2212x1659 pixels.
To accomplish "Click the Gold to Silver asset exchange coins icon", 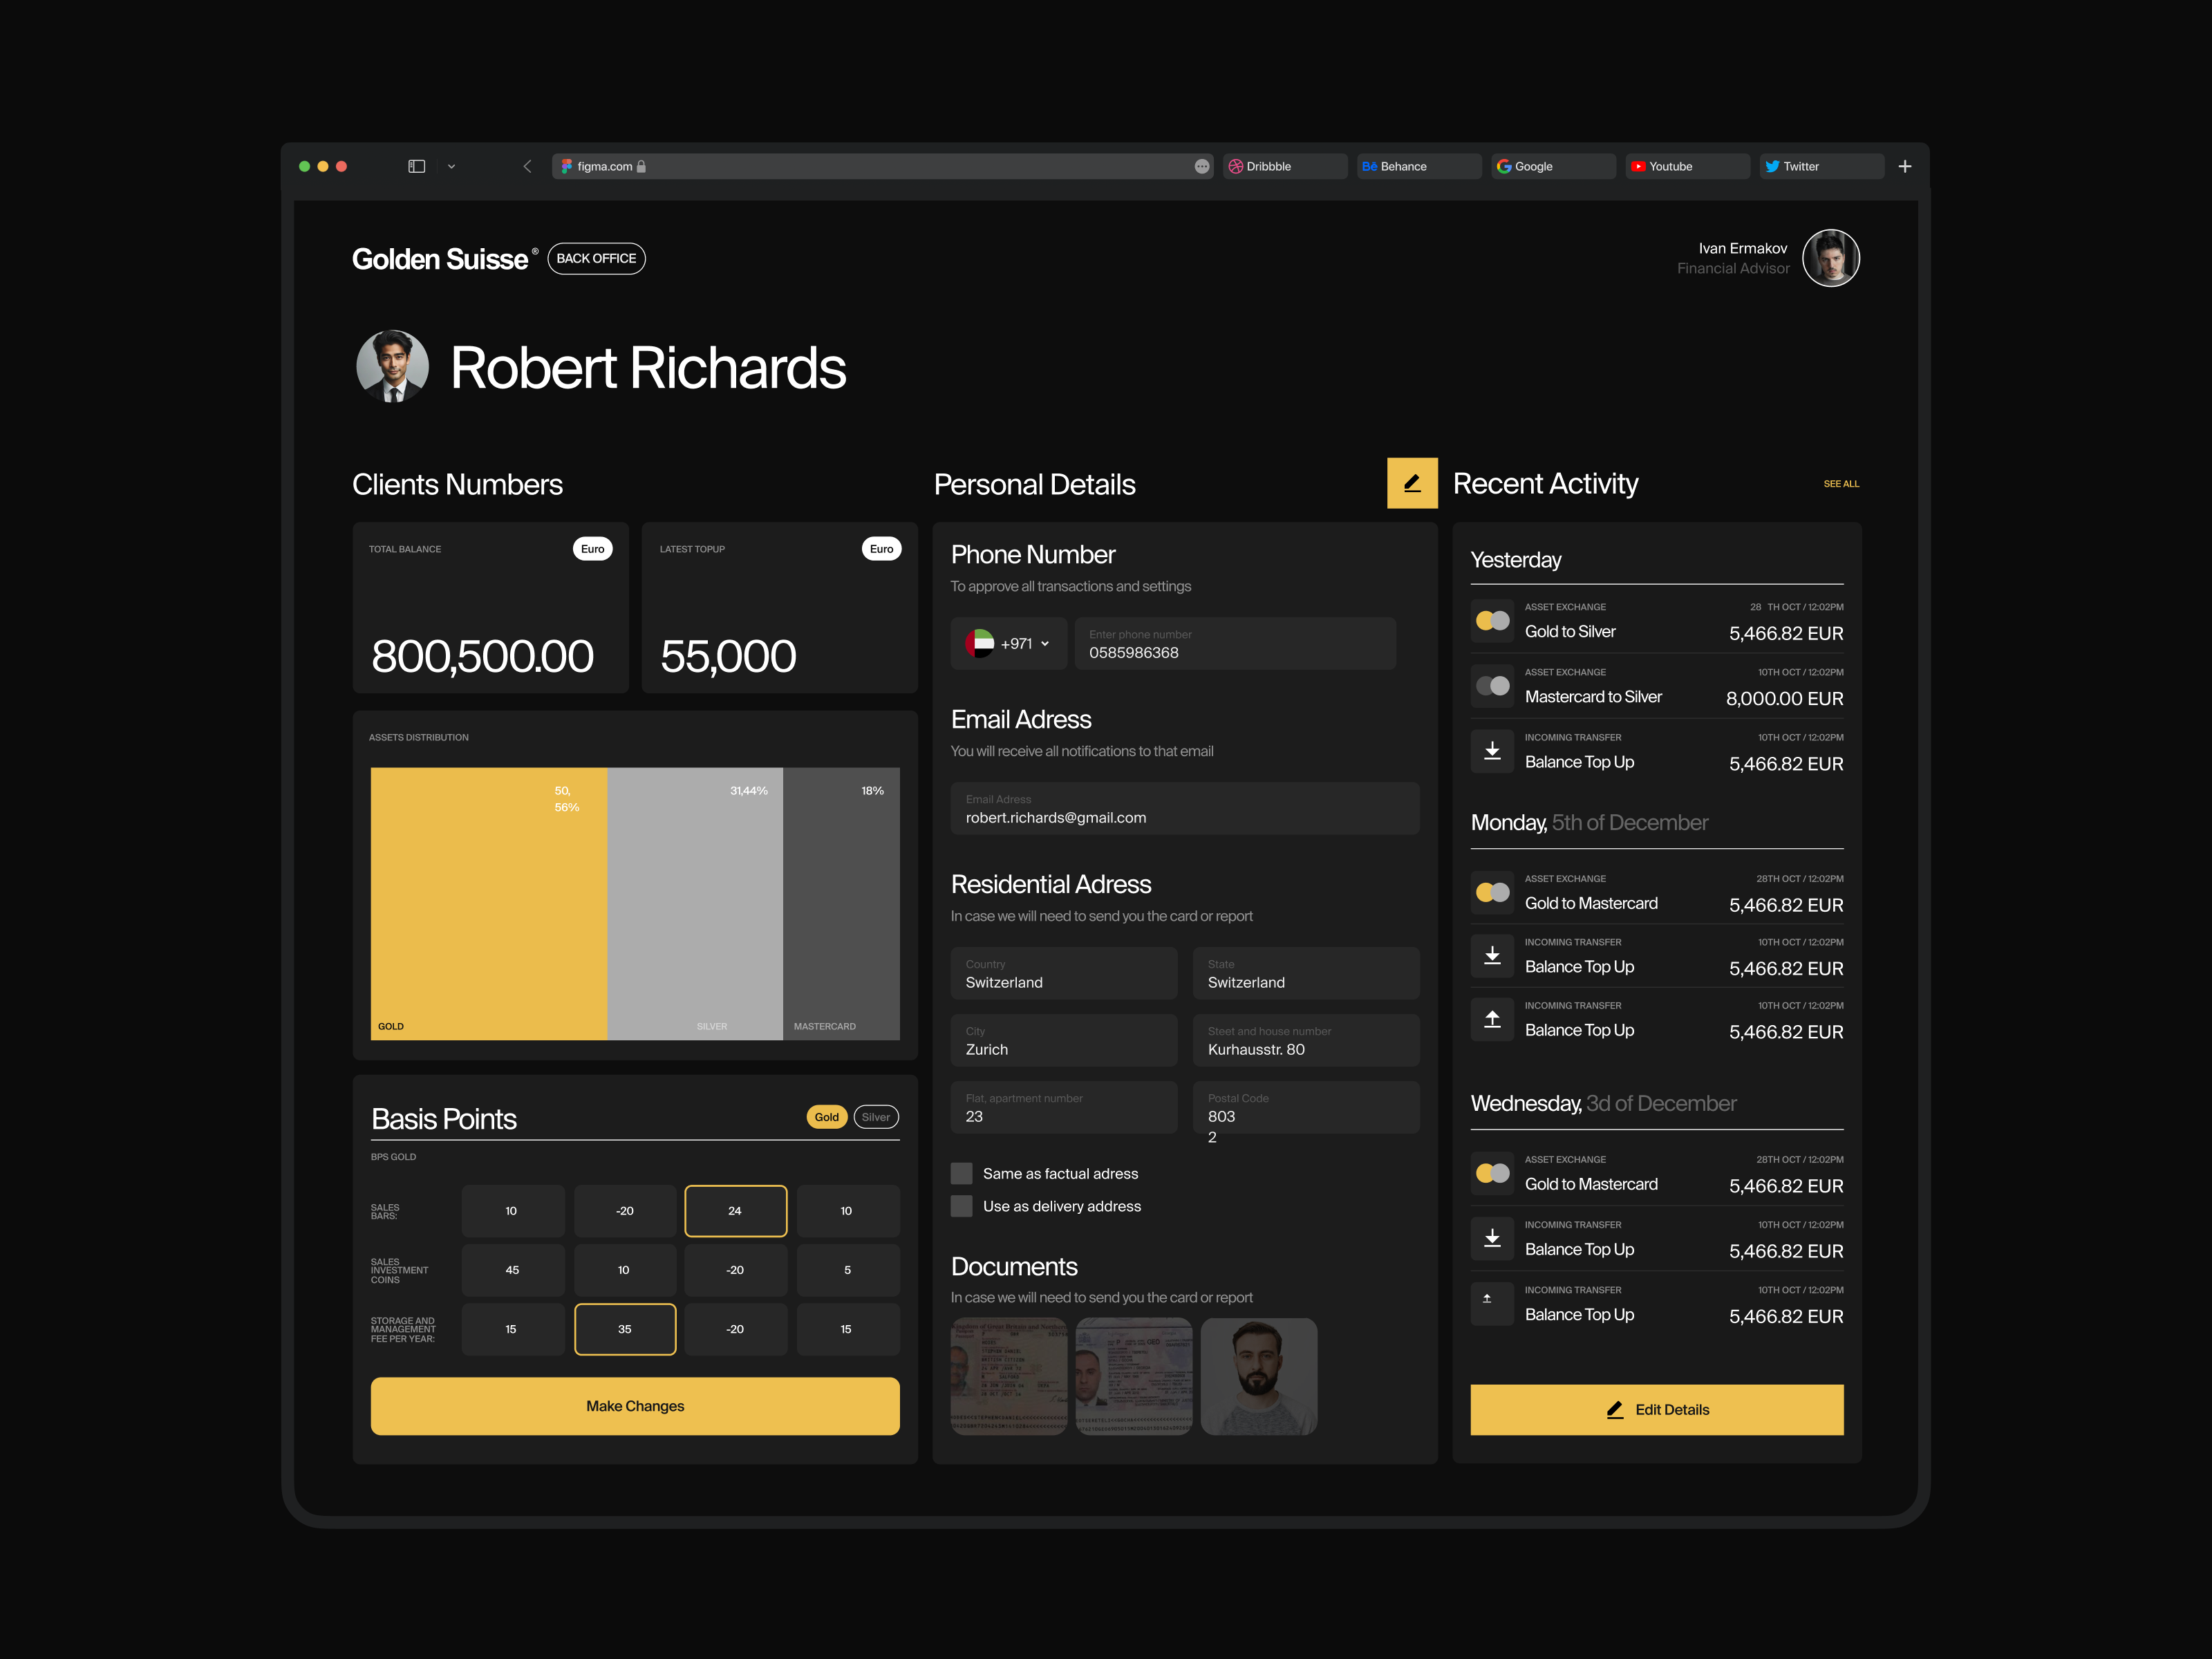I will [x=1492, y=620].
